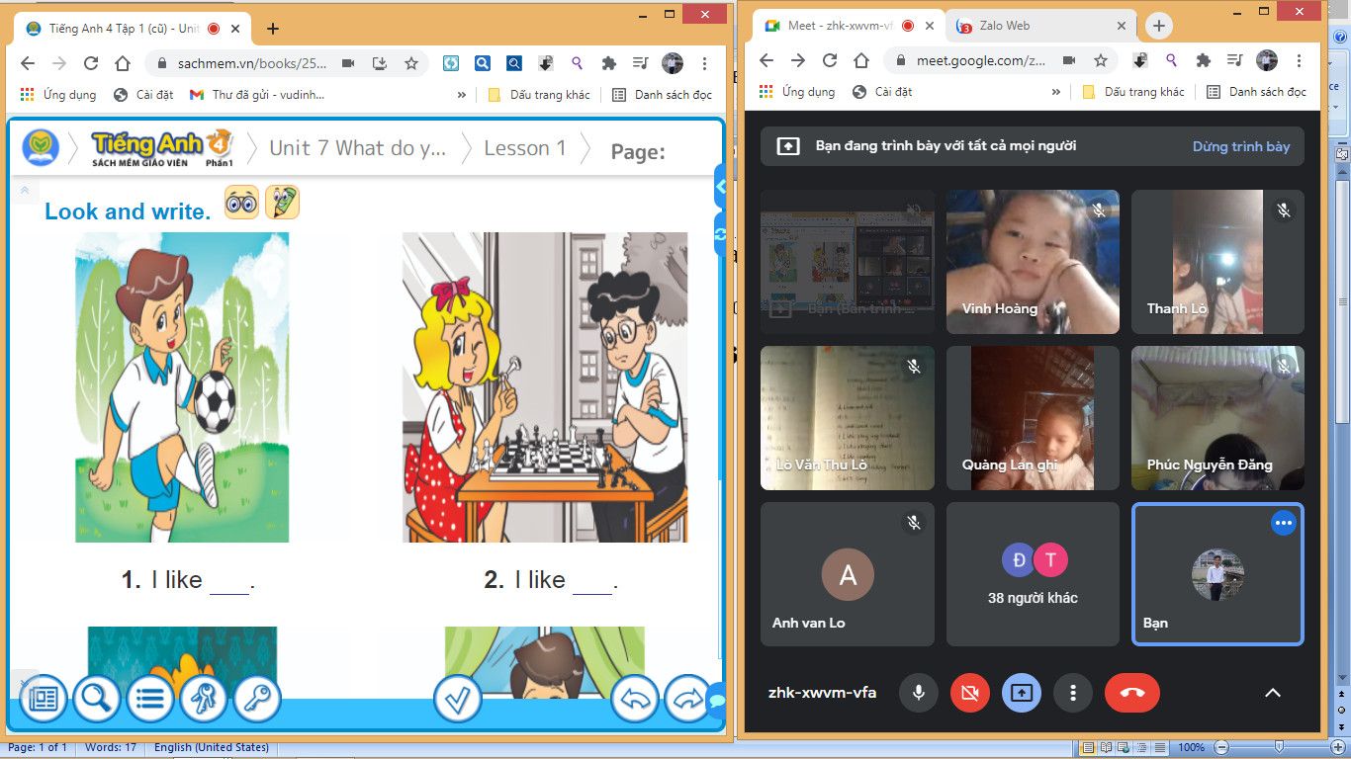Screen dimensions: 1351x759
Task: Click the checkmark check-answers button
Action: 457,699
